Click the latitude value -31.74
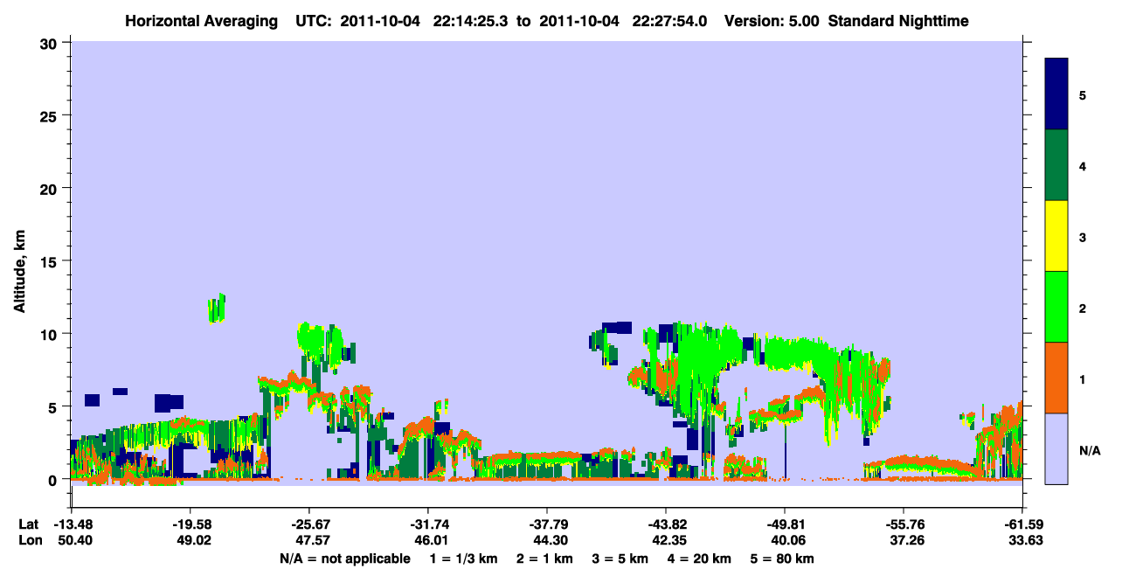This screenshot has width=1136, height=583. [428, 524]
